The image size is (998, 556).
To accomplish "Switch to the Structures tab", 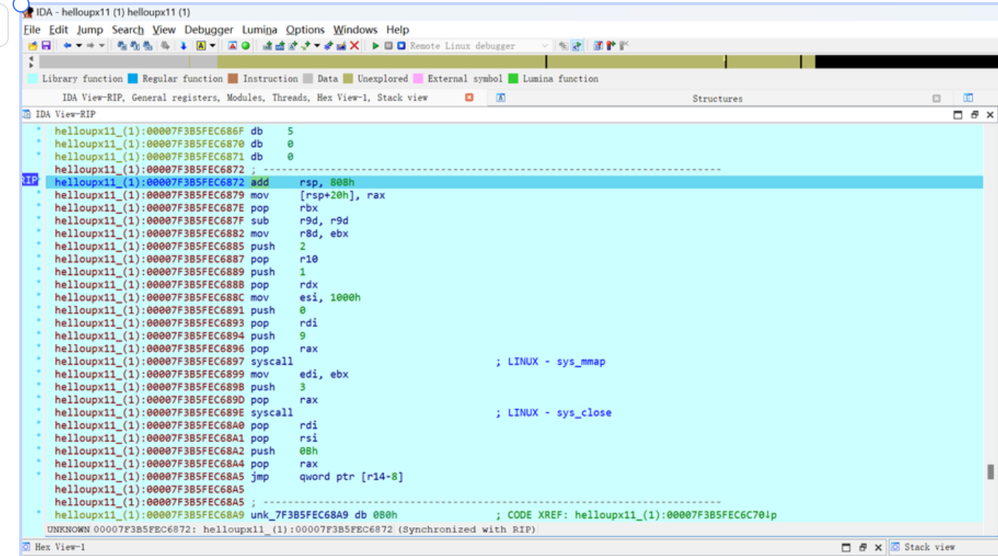I will point(716,98).
